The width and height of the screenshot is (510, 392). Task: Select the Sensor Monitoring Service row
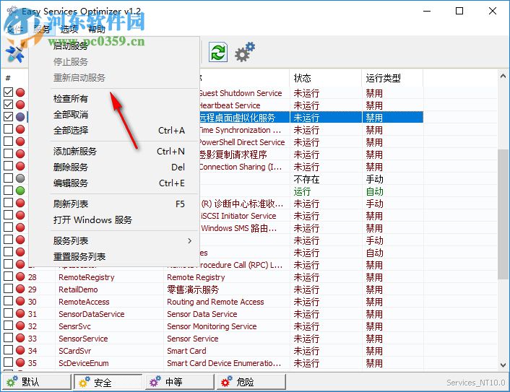coord(212,326)
